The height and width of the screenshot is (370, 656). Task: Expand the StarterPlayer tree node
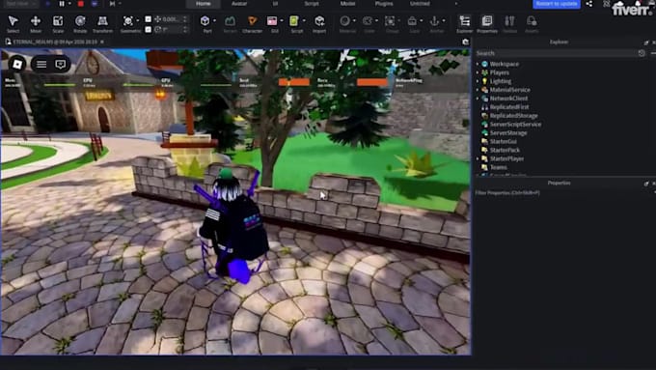(478, 158)
